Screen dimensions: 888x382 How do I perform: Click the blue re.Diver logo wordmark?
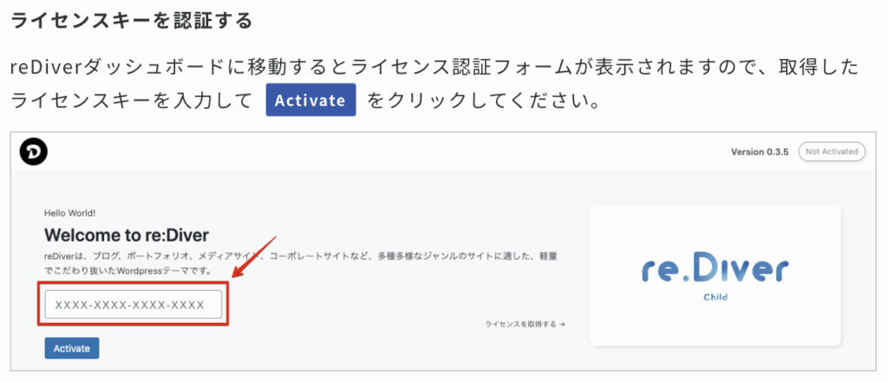(715, 271)
